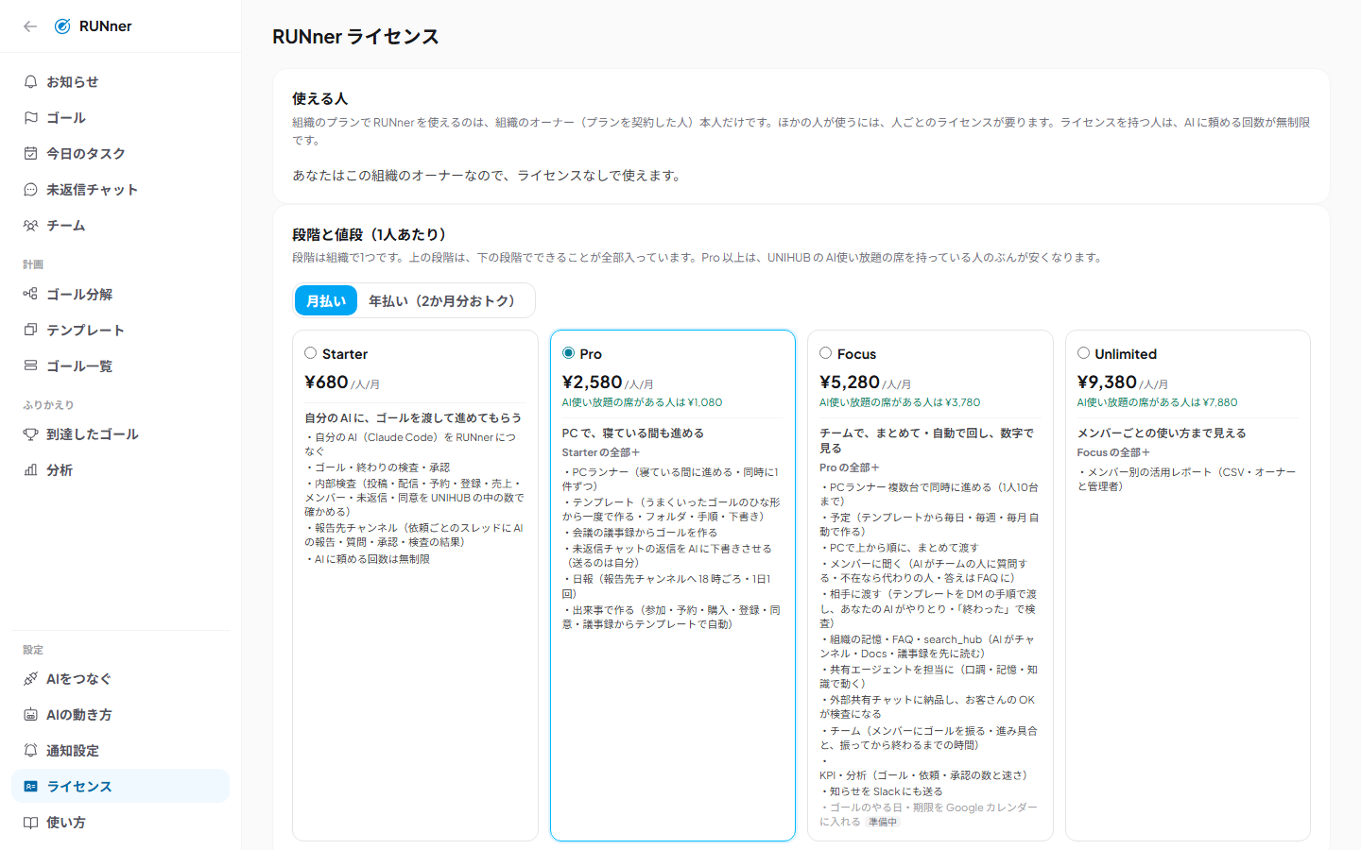Open テンプレート copy icon

(30, 331)
